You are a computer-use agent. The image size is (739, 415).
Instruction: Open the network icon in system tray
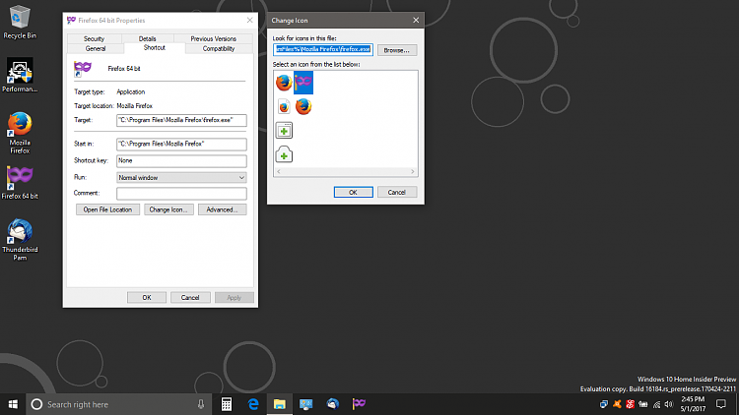(x=656, y=404)
